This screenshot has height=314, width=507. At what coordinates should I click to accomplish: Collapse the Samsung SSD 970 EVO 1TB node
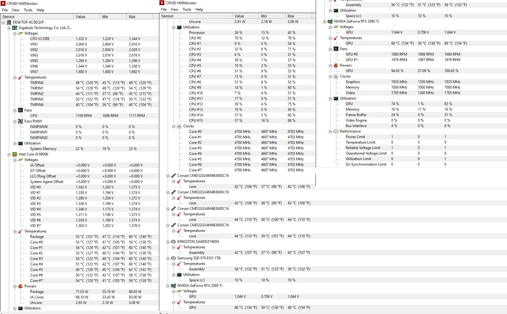tap(168, 258)
